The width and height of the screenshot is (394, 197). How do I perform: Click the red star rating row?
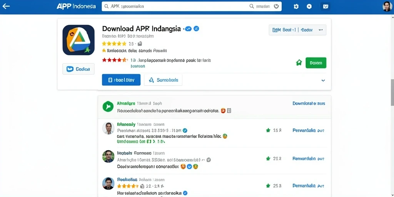point(115,60)
